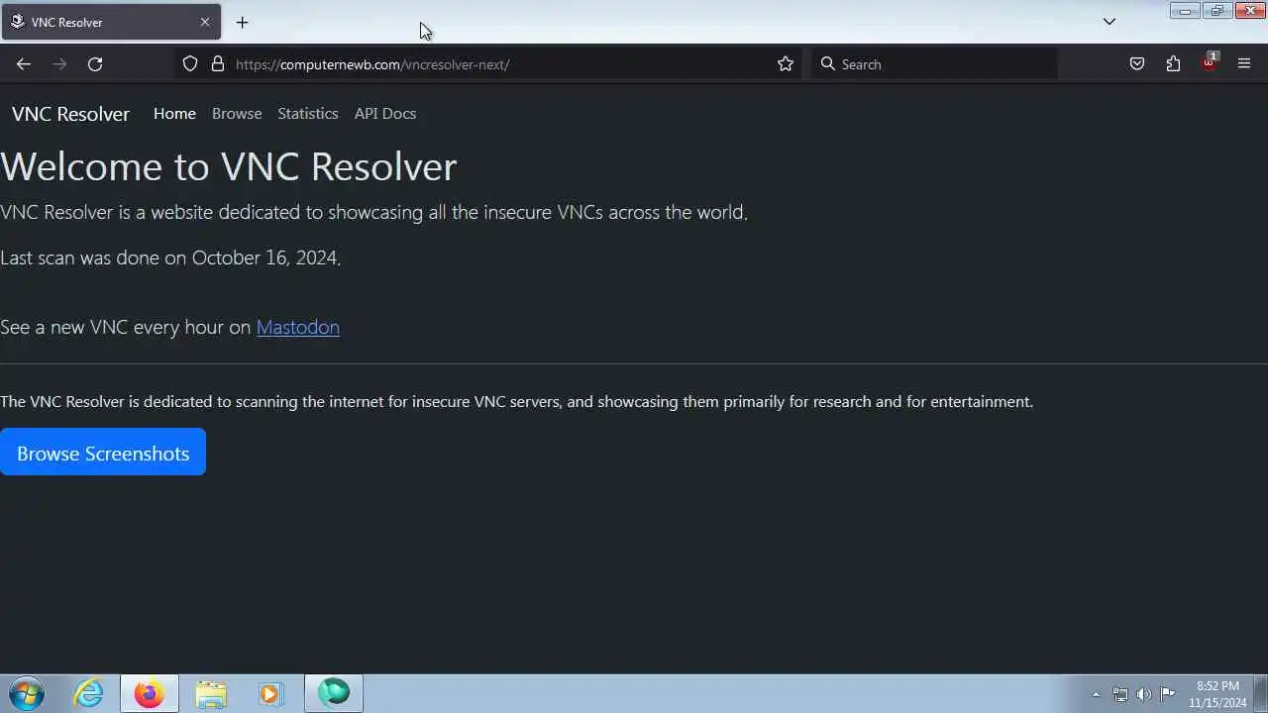1268x713 pixels.
Task: Open the Statistics nav item
Action: (x=308, y=114)
